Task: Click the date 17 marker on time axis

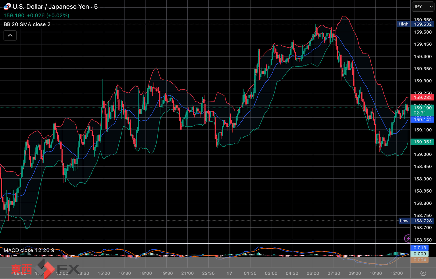Action: pos(229,273)
